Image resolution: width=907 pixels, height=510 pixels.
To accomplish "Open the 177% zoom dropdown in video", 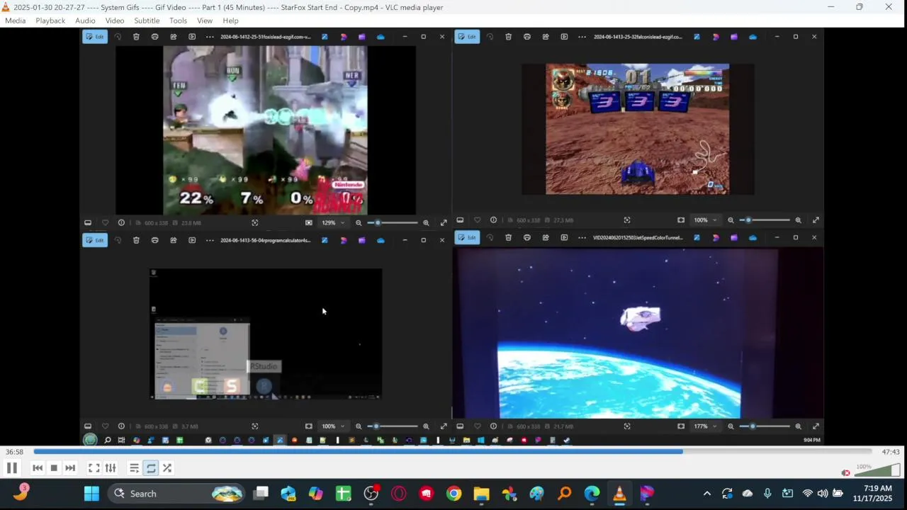I will click(705, 426).
